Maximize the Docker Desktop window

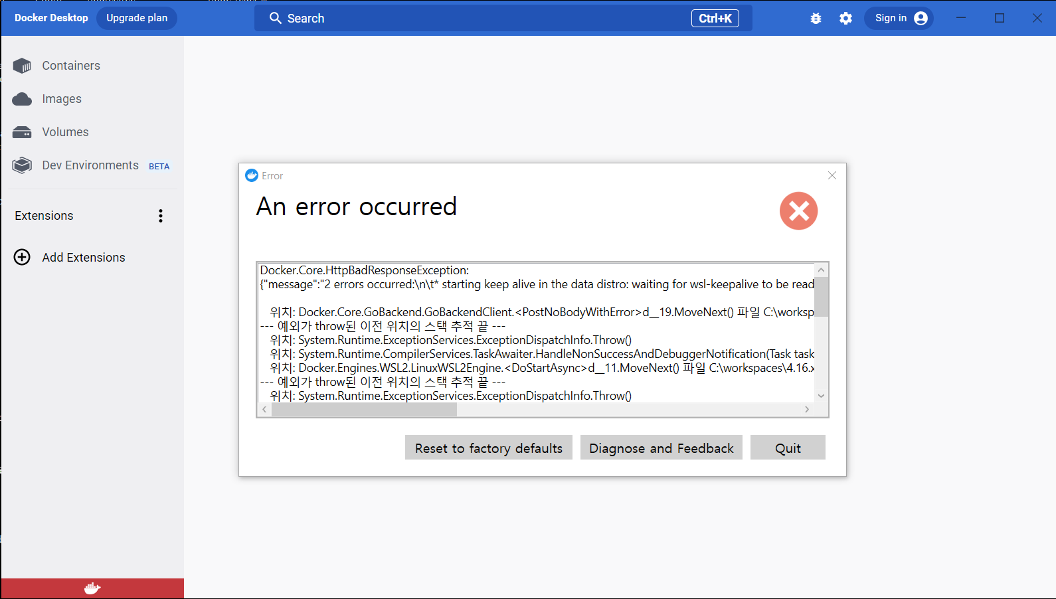1000,18
